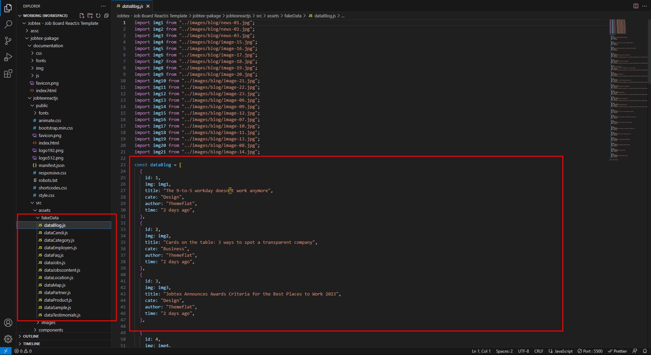
Task: Open the notifications bell in status bar
Action: pyautogui.click(x=645, y=351)
